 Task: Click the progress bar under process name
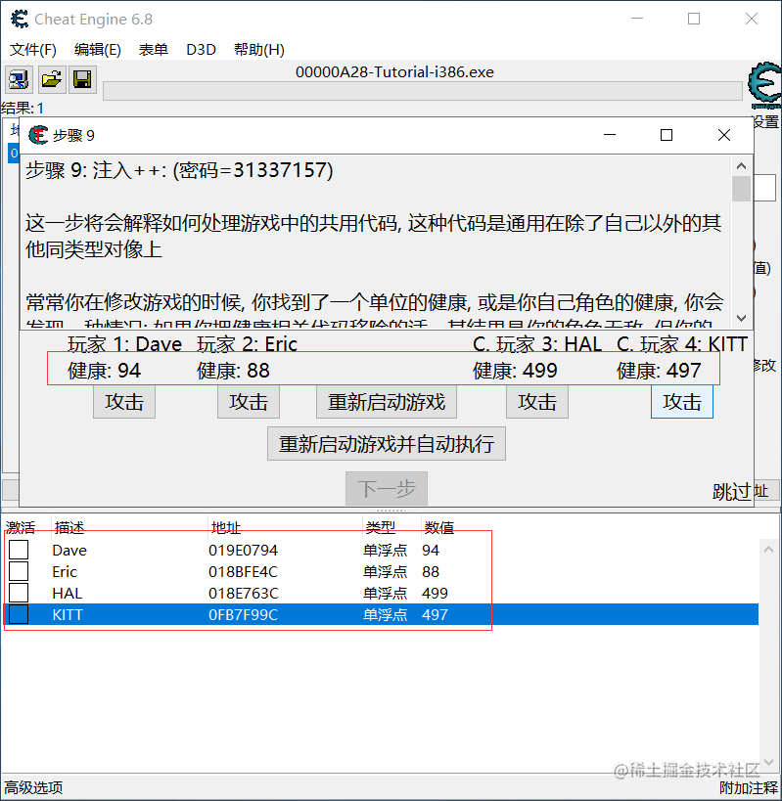(x=423, y=91)
